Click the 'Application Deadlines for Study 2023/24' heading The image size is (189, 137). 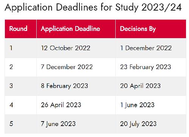[x=93, y=8]
